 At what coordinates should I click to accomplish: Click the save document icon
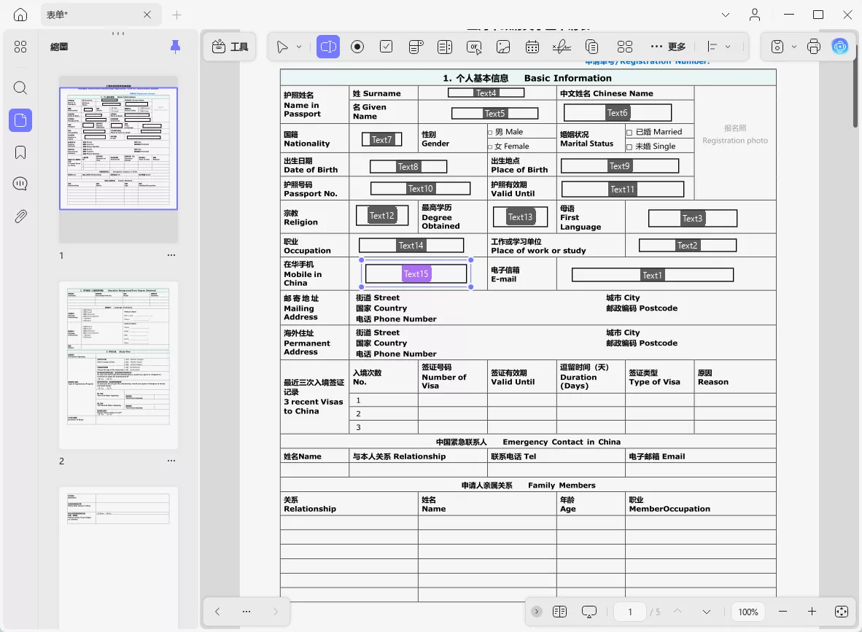click(777, 47)
